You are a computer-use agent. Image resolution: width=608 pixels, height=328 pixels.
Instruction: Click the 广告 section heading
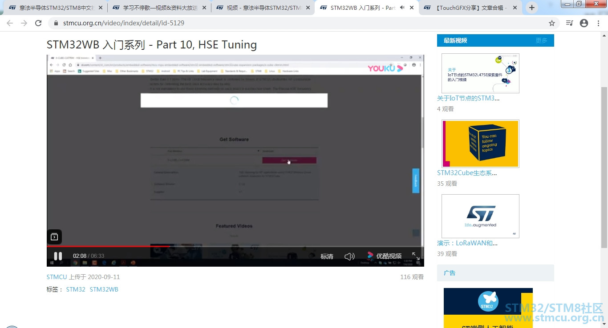tap(450, 273)
